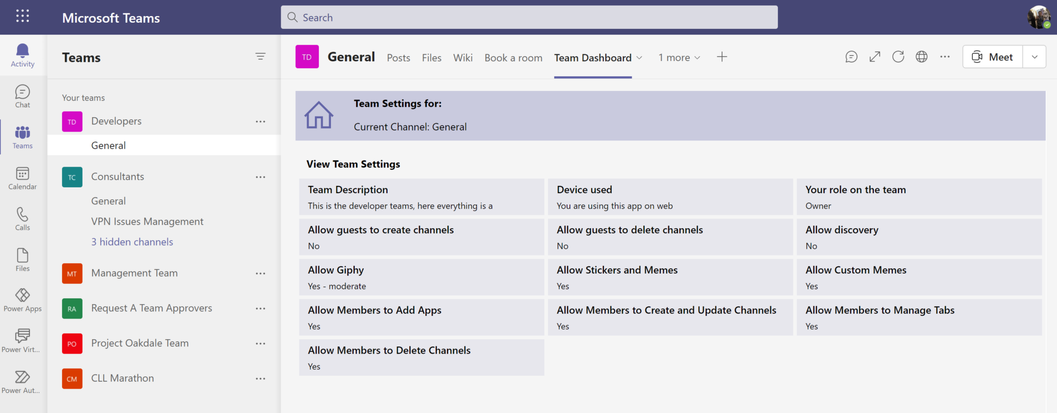Click the Device used card

coord(670,197)
